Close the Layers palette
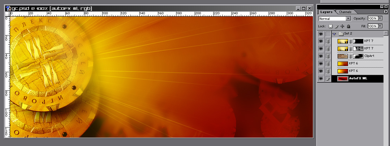The width and height of the screenshot is (390, 146). 386,7
